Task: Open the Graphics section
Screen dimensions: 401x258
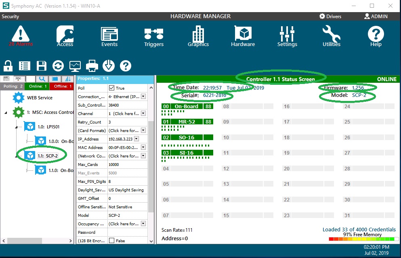Action: point(198,36)
